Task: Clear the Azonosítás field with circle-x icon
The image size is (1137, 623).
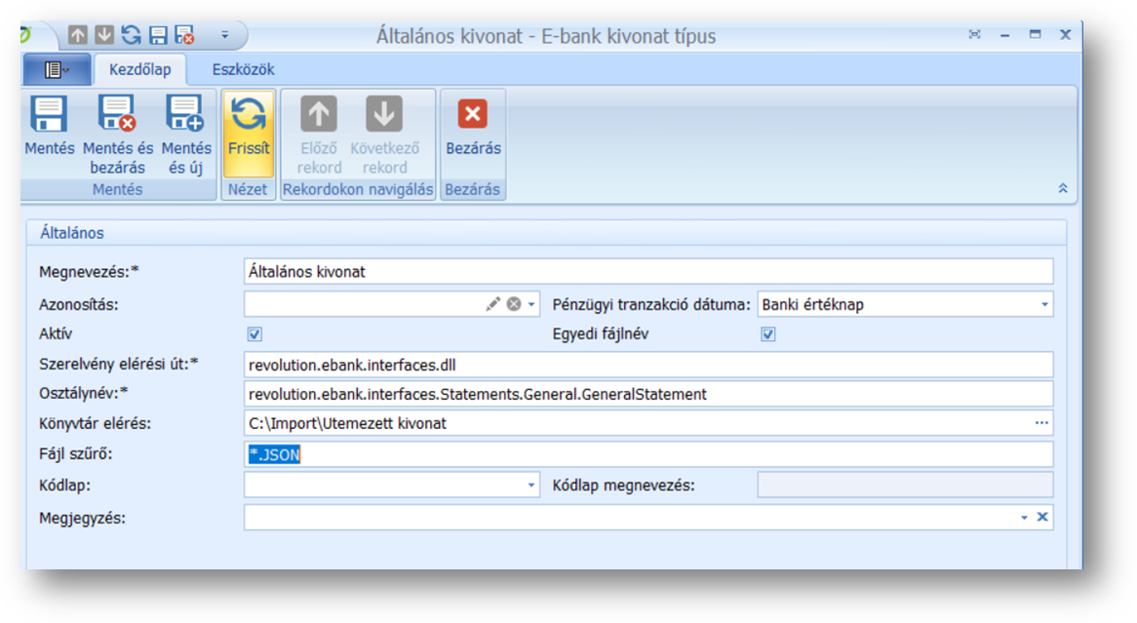Action: tap(513, 304)
